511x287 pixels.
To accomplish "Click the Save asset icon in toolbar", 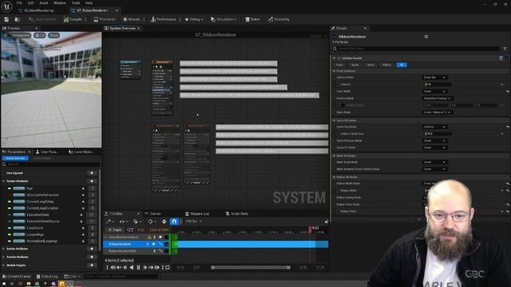I will click(x=6, y=19).
